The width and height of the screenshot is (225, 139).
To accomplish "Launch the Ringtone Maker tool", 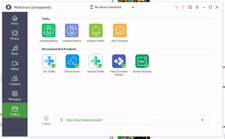I will [96, 31].
